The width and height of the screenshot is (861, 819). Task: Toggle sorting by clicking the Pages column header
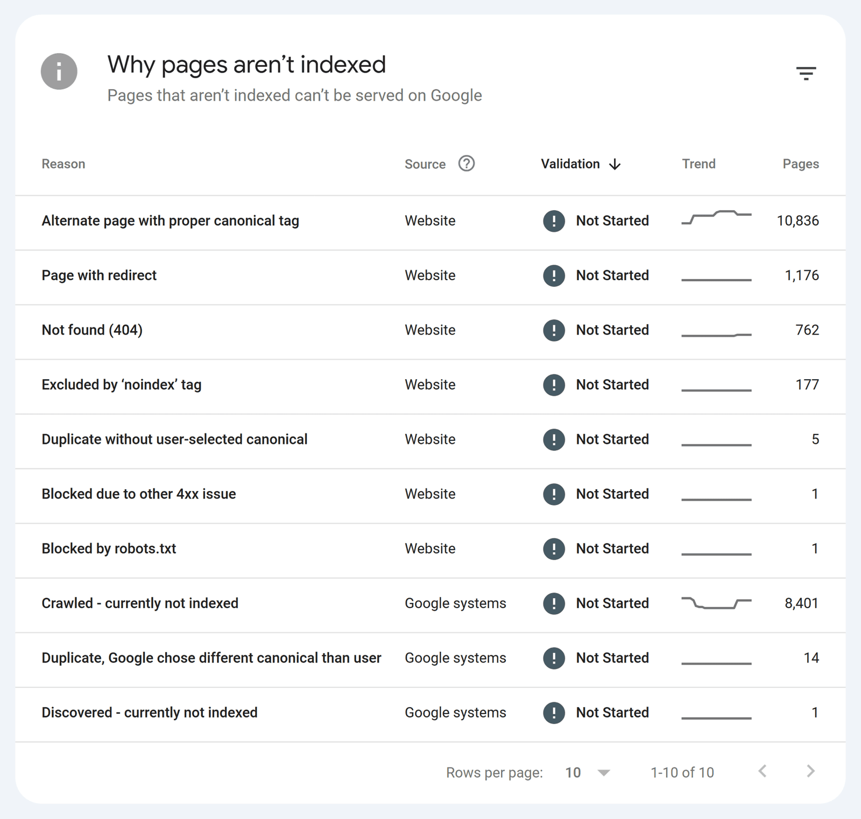[800, 163]
